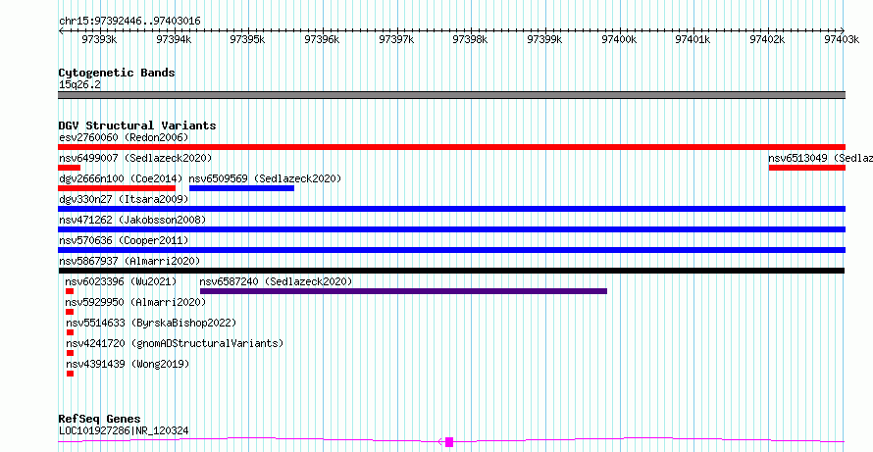This screenshot has height=452, width=873.
Task: Select the blue dgv330n27 variant bar
Action: (x=451, y=209)
